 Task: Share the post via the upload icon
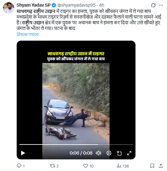[161, 166]
